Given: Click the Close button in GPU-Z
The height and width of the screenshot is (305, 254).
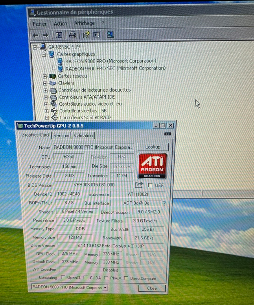Looking at the screenshot, I should 152,288.
